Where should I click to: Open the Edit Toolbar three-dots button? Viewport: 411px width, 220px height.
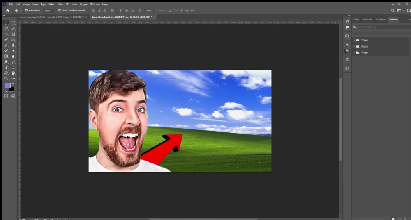[x=13, y=78]
